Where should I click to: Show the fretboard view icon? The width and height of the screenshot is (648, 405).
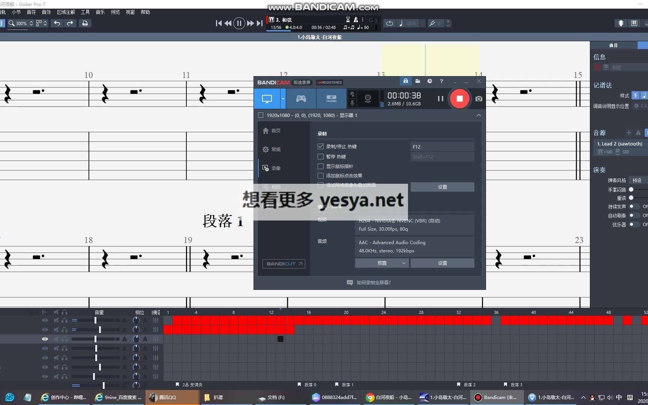point(621,23)
